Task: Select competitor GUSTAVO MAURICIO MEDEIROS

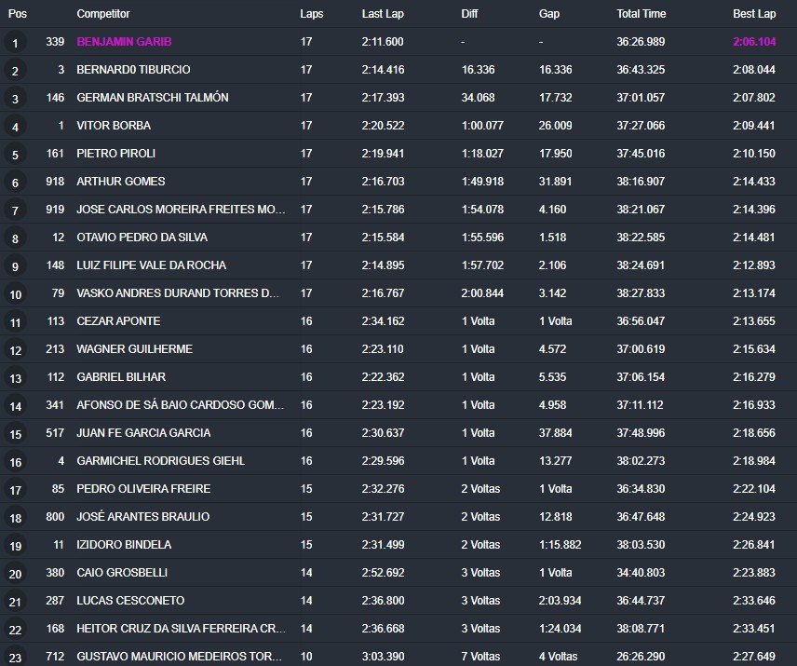Action: point(179,657)
